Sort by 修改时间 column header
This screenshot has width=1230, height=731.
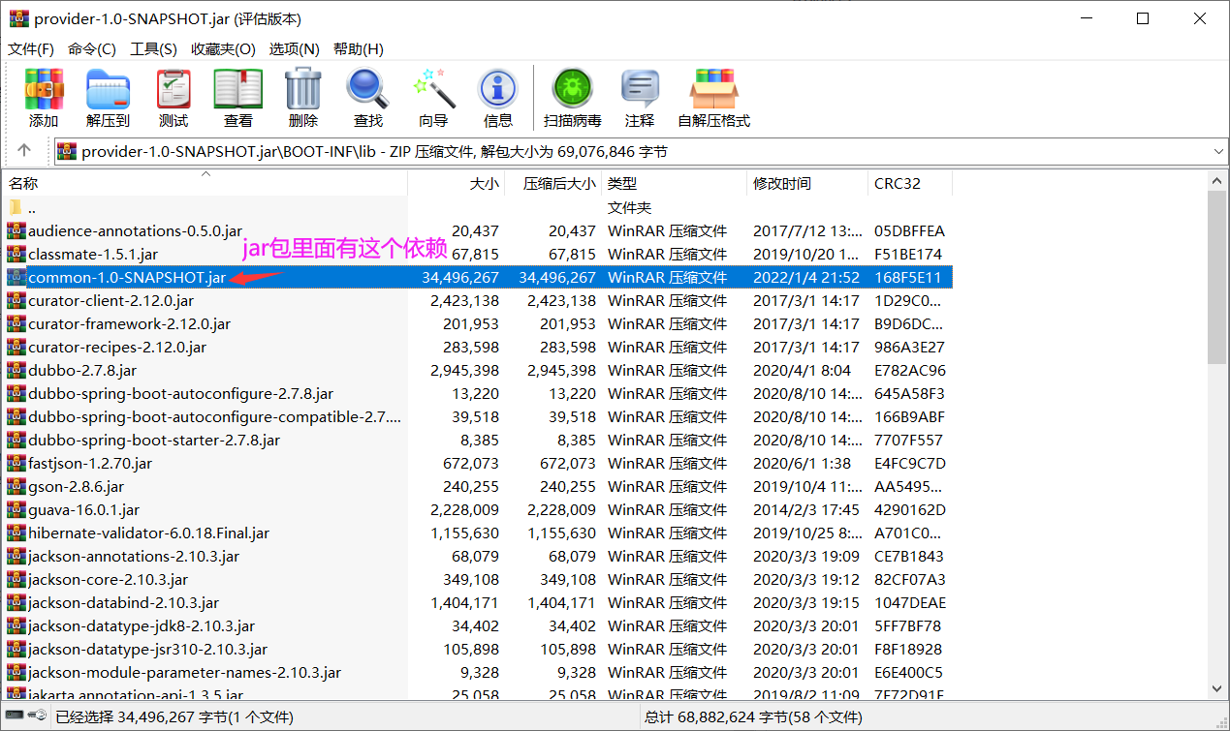pyautogui.click(x=807, y=183)
